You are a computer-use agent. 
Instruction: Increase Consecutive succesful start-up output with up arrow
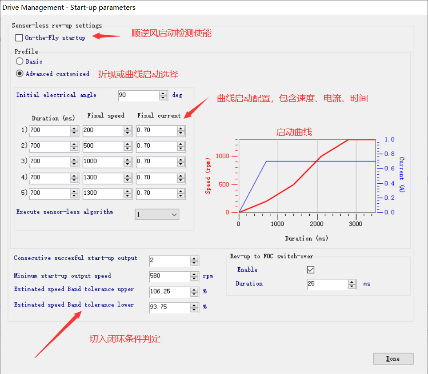click(x=194, y=258)
